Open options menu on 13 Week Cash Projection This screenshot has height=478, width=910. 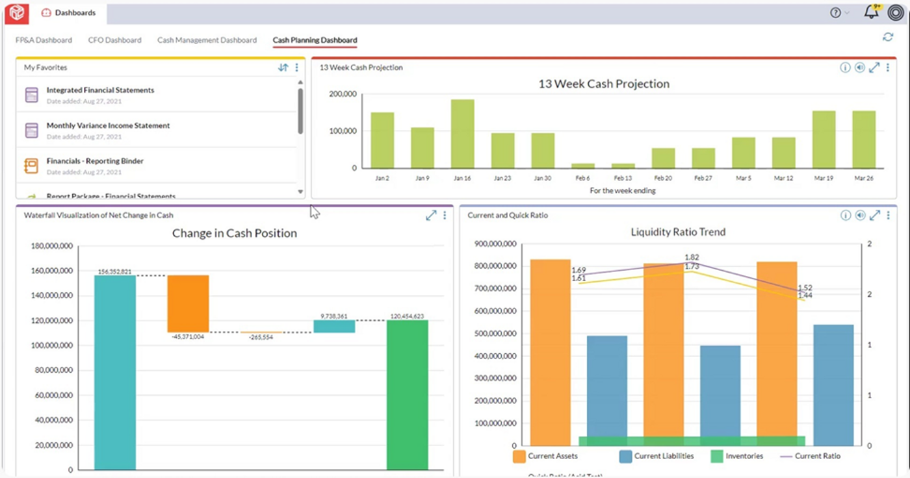(888, 67)
